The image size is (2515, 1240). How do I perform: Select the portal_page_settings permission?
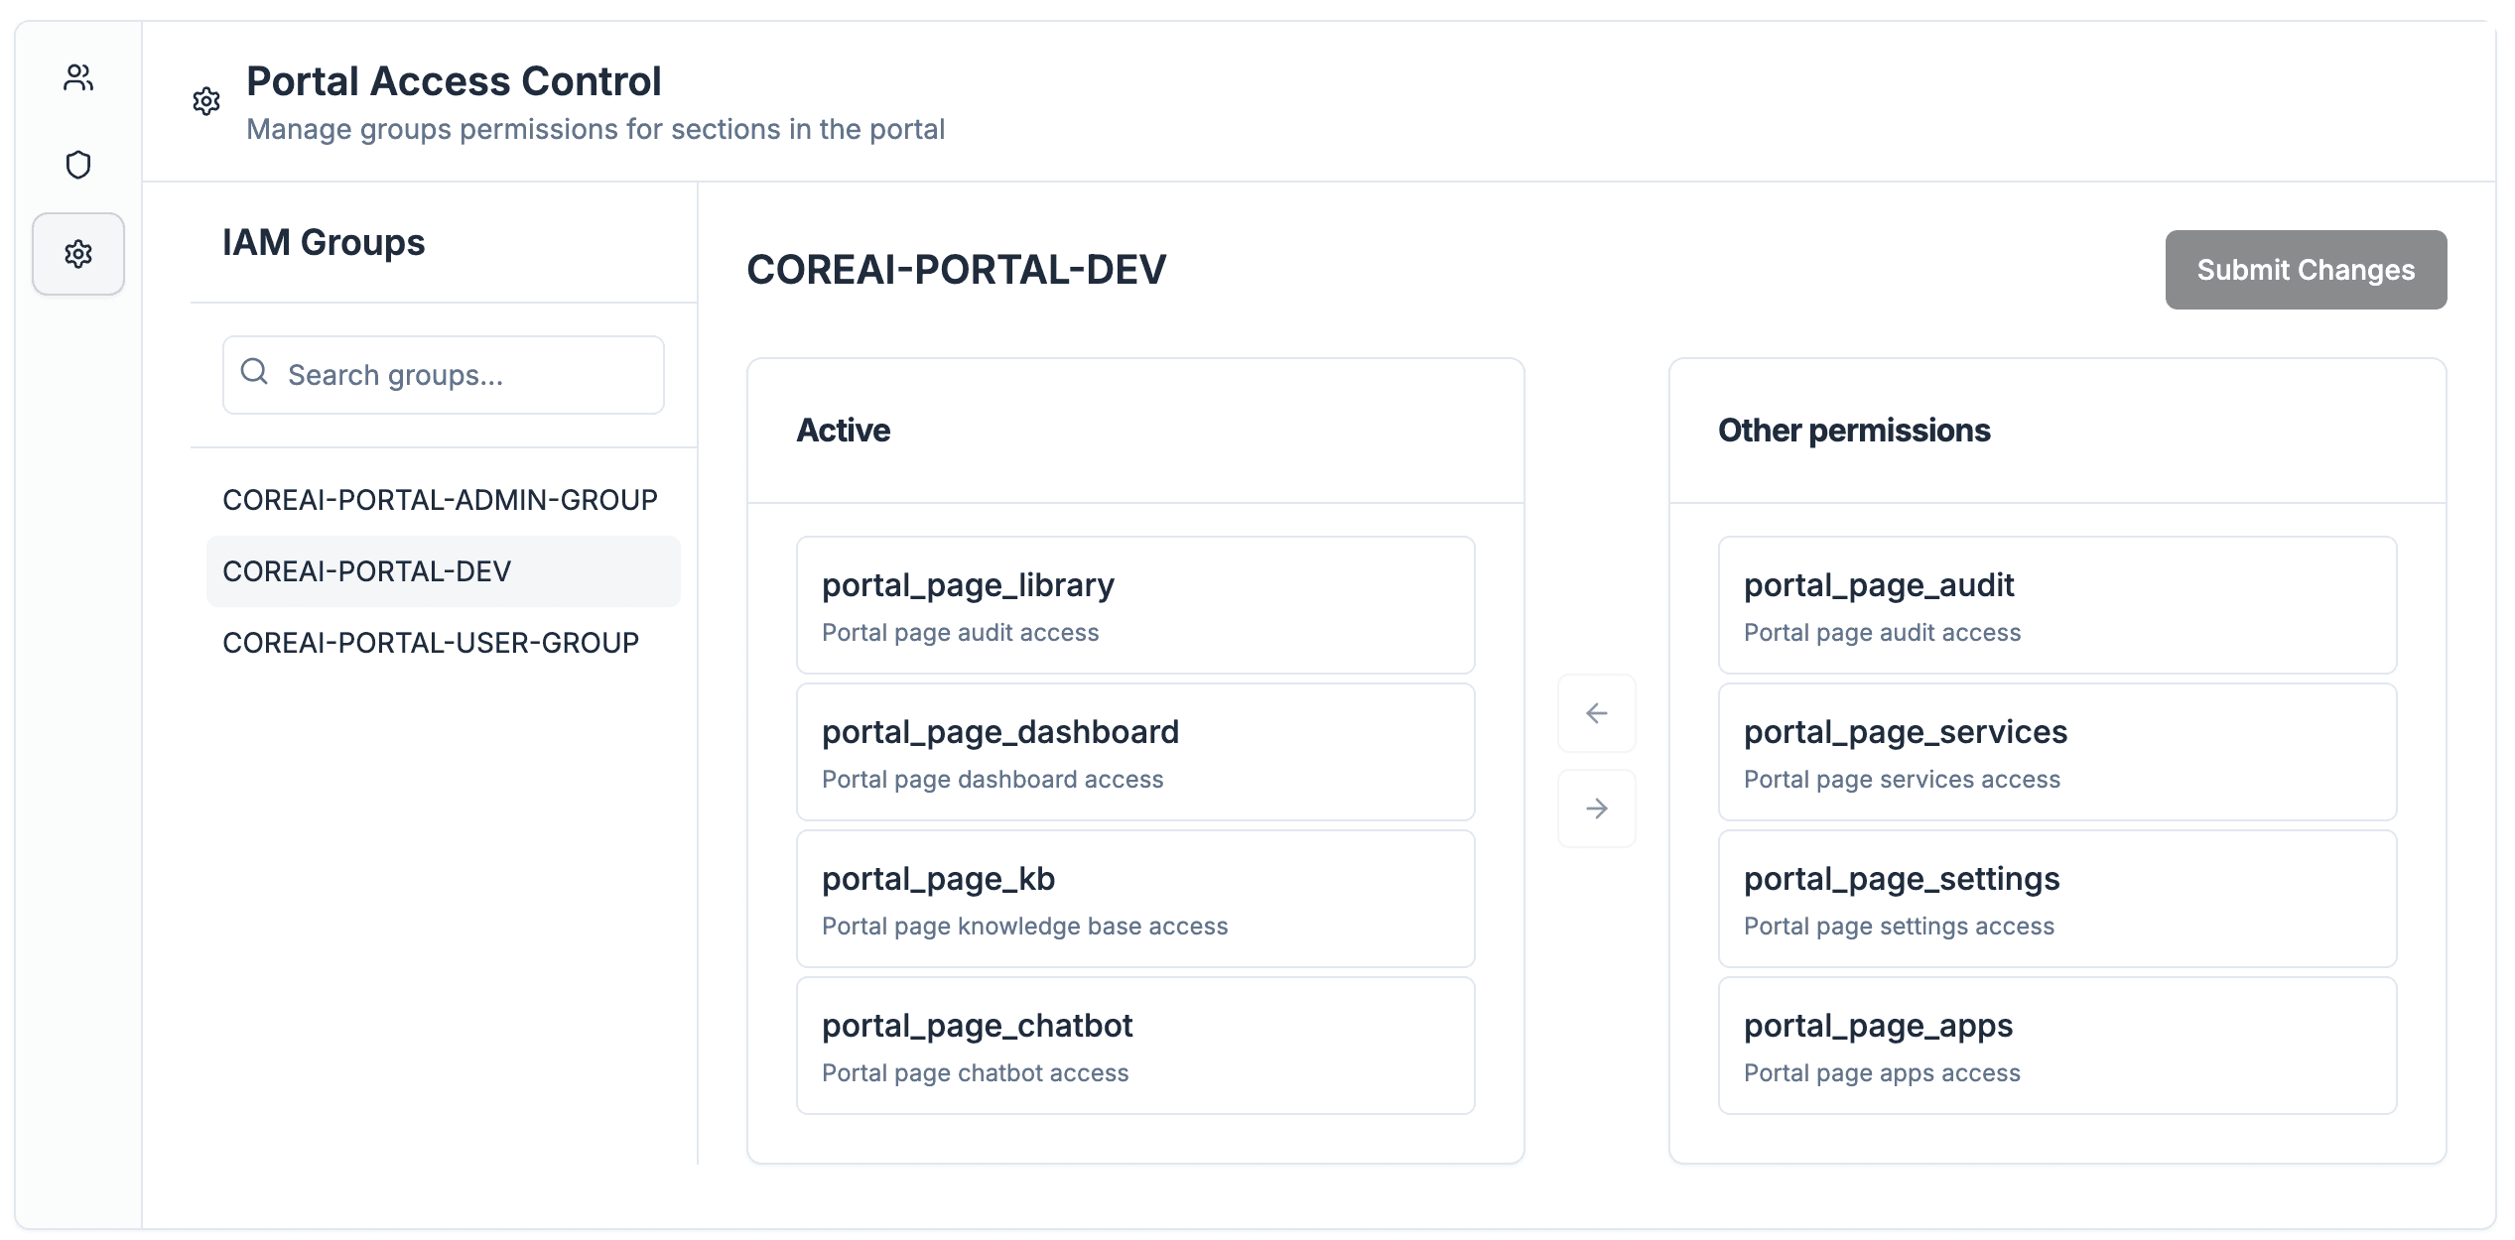pos(2056,899)
